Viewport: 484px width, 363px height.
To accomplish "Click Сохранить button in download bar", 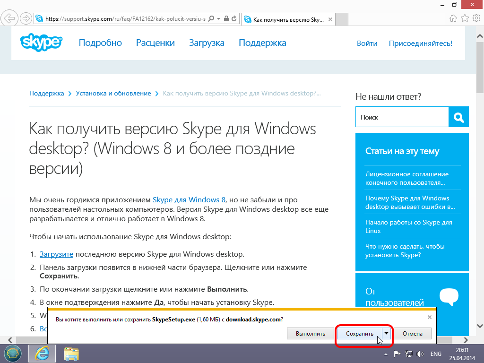I will pos(360,334).
